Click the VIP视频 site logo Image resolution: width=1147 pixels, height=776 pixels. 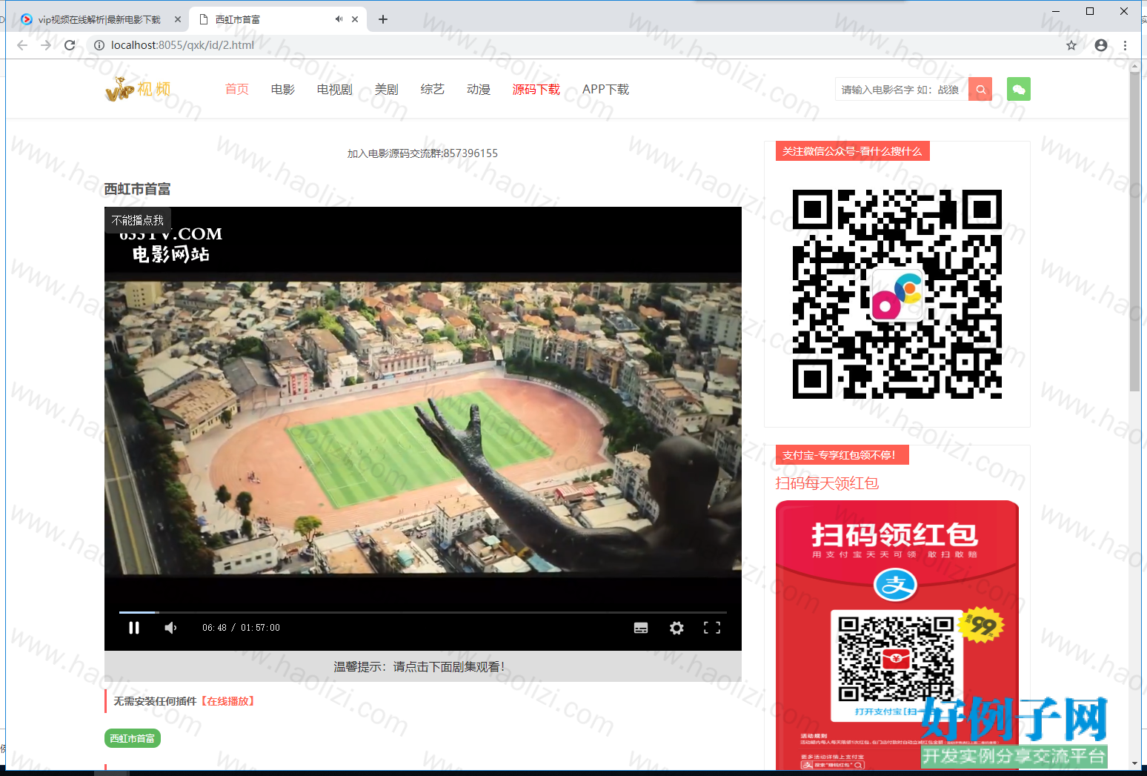[139, 89]
